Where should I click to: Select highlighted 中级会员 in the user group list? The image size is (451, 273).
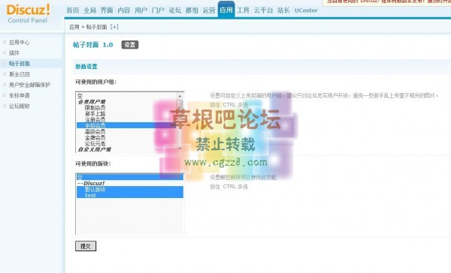point(127,125)
